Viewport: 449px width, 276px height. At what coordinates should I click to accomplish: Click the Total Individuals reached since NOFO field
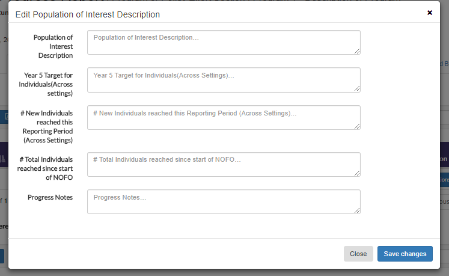point(224,164)
